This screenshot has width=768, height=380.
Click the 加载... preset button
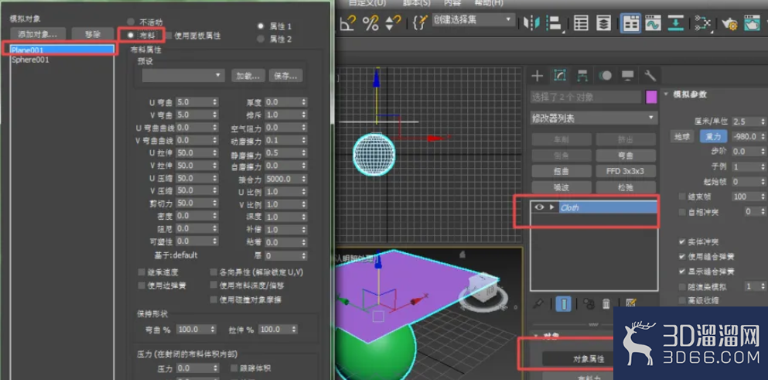pos(248,76)
